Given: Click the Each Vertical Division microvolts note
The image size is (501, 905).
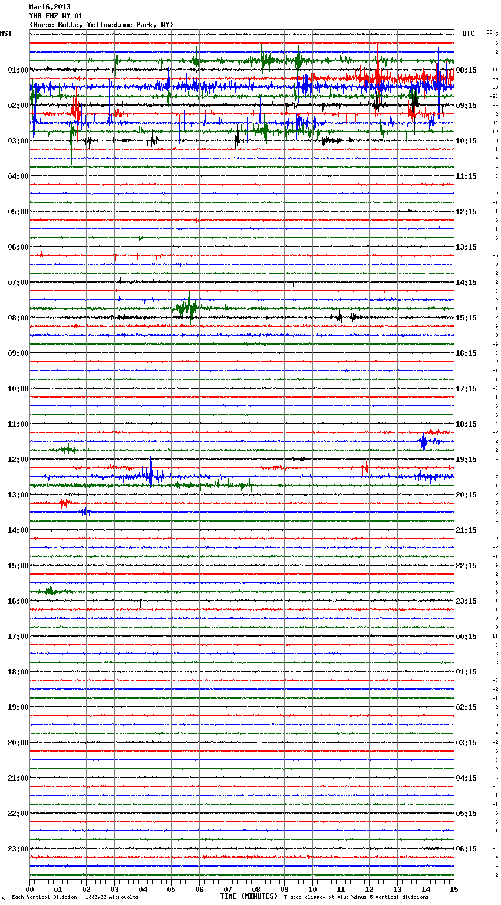Looking at the screenshot, I should (75, 897).
